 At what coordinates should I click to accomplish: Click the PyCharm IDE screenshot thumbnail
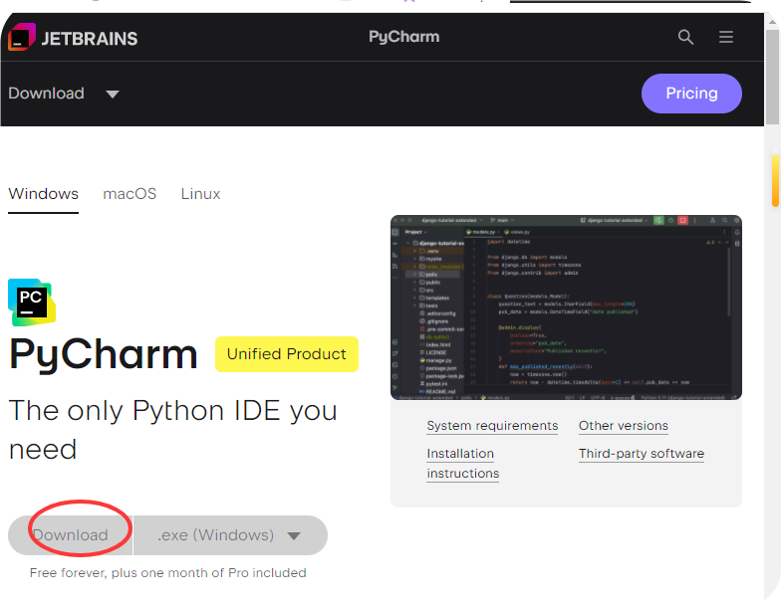coord(566,307)
